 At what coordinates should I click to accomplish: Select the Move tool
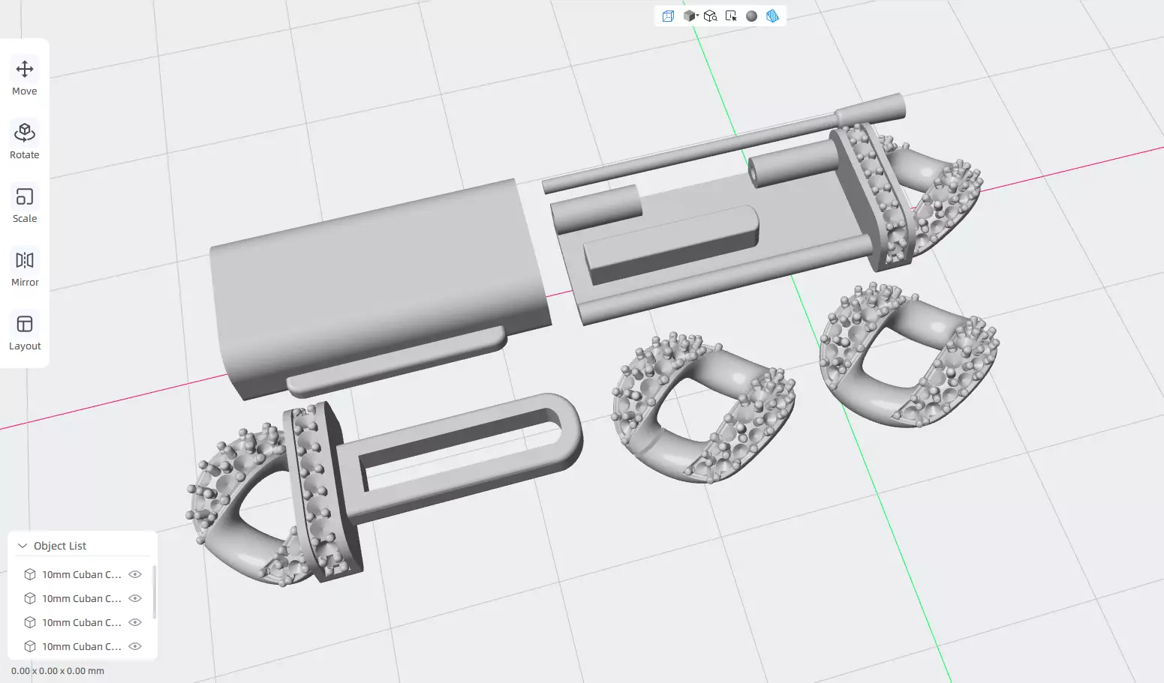tap(25, 77)
